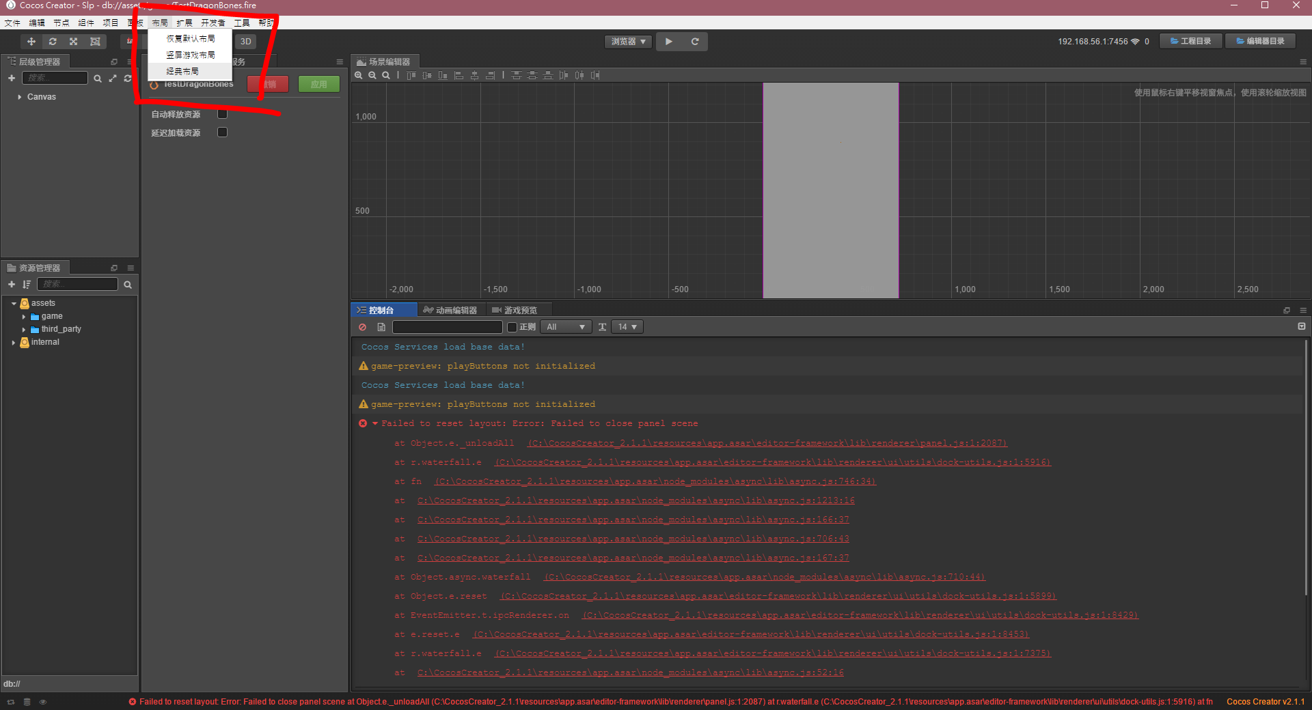Align selected nodes to left edge

tap(459, 75)
